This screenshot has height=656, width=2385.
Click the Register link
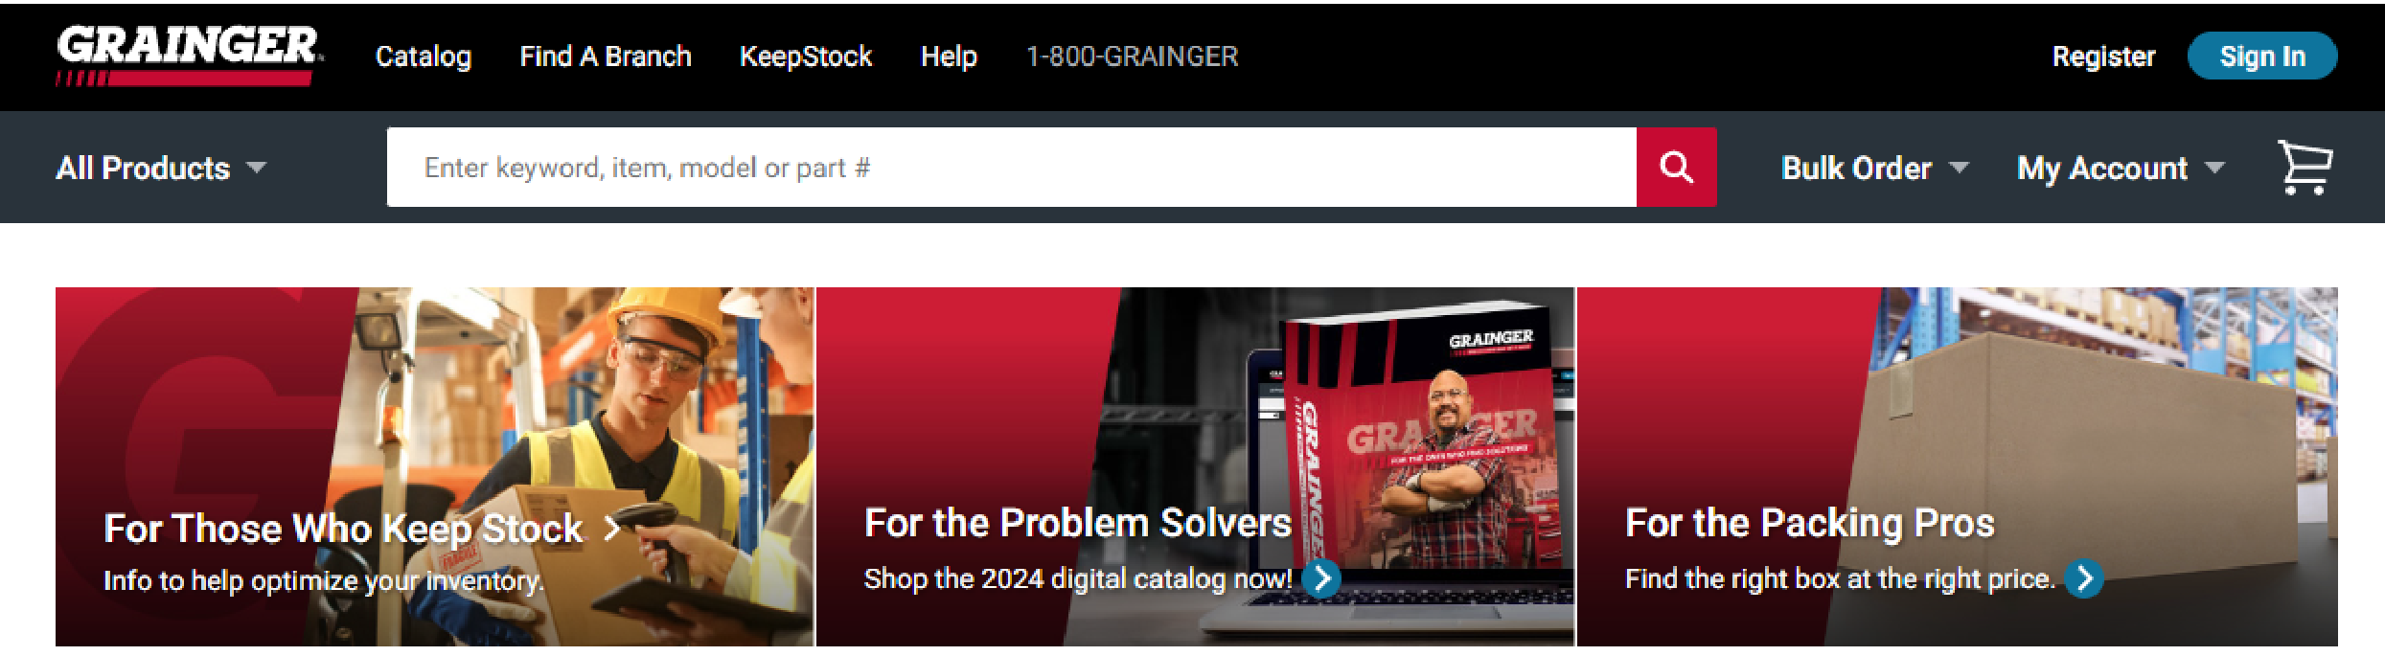(2103, 57)
